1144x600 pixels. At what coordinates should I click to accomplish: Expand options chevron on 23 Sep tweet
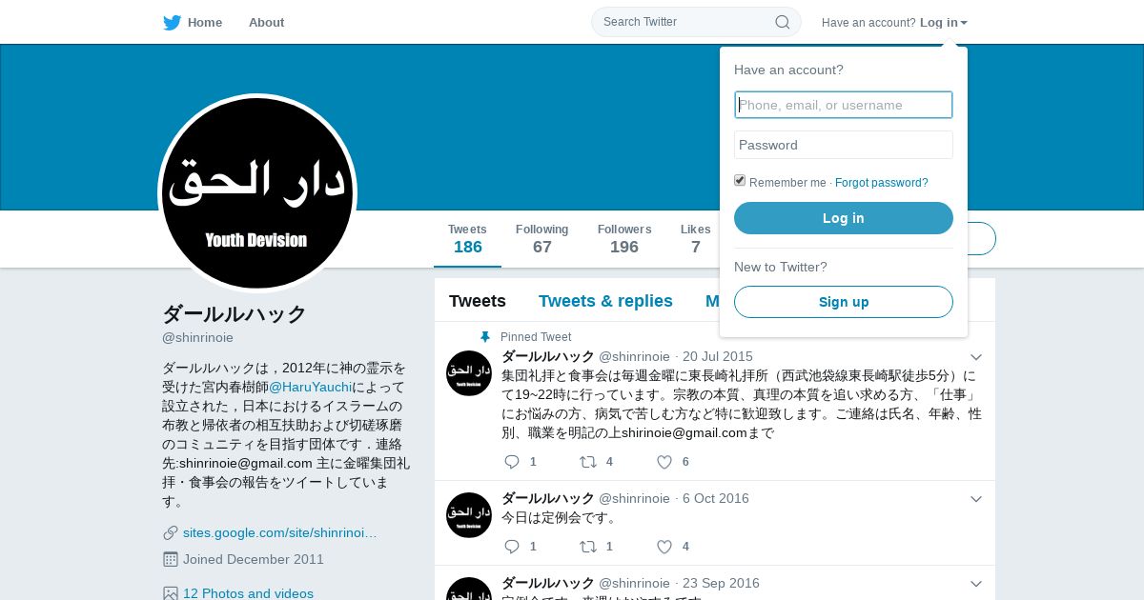pos(975,584)
